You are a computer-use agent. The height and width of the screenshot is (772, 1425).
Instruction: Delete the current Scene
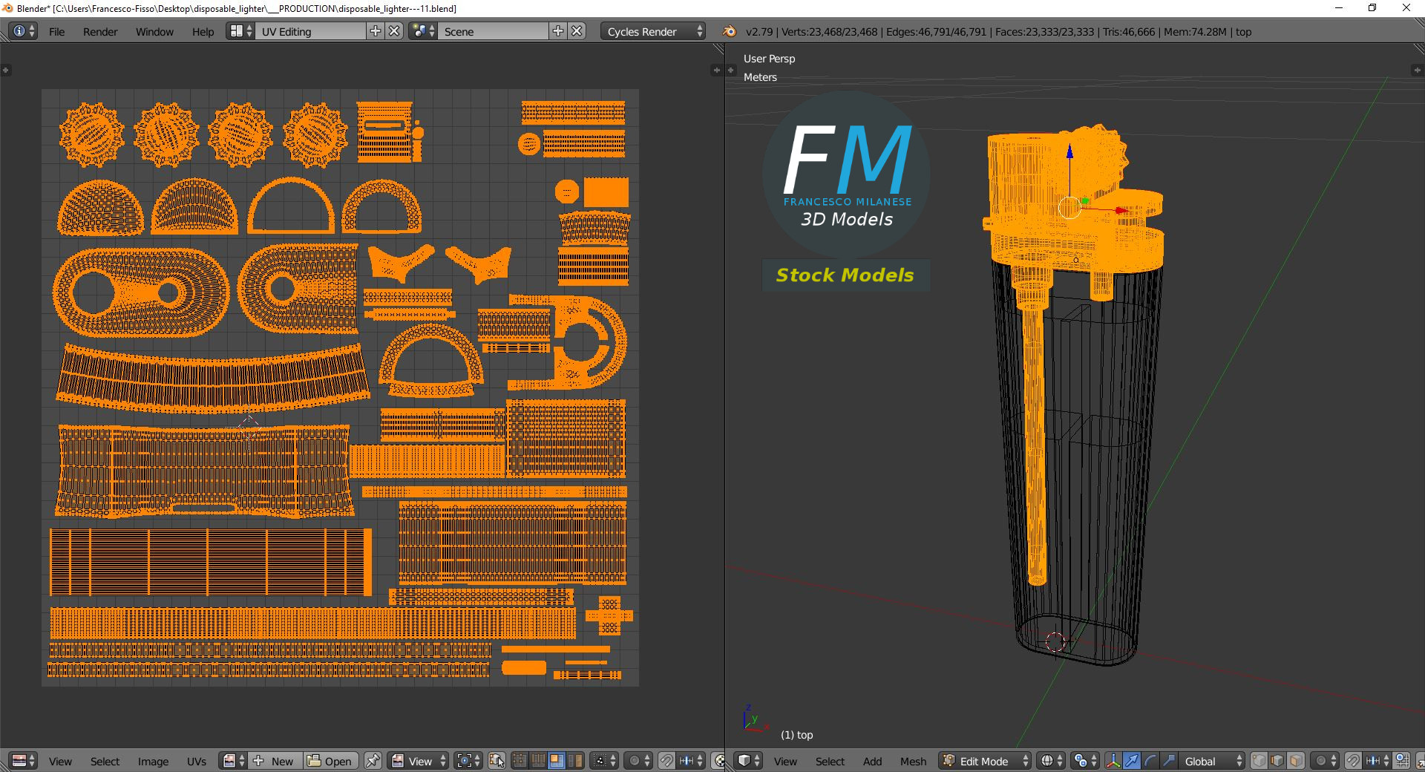point(577,31)
